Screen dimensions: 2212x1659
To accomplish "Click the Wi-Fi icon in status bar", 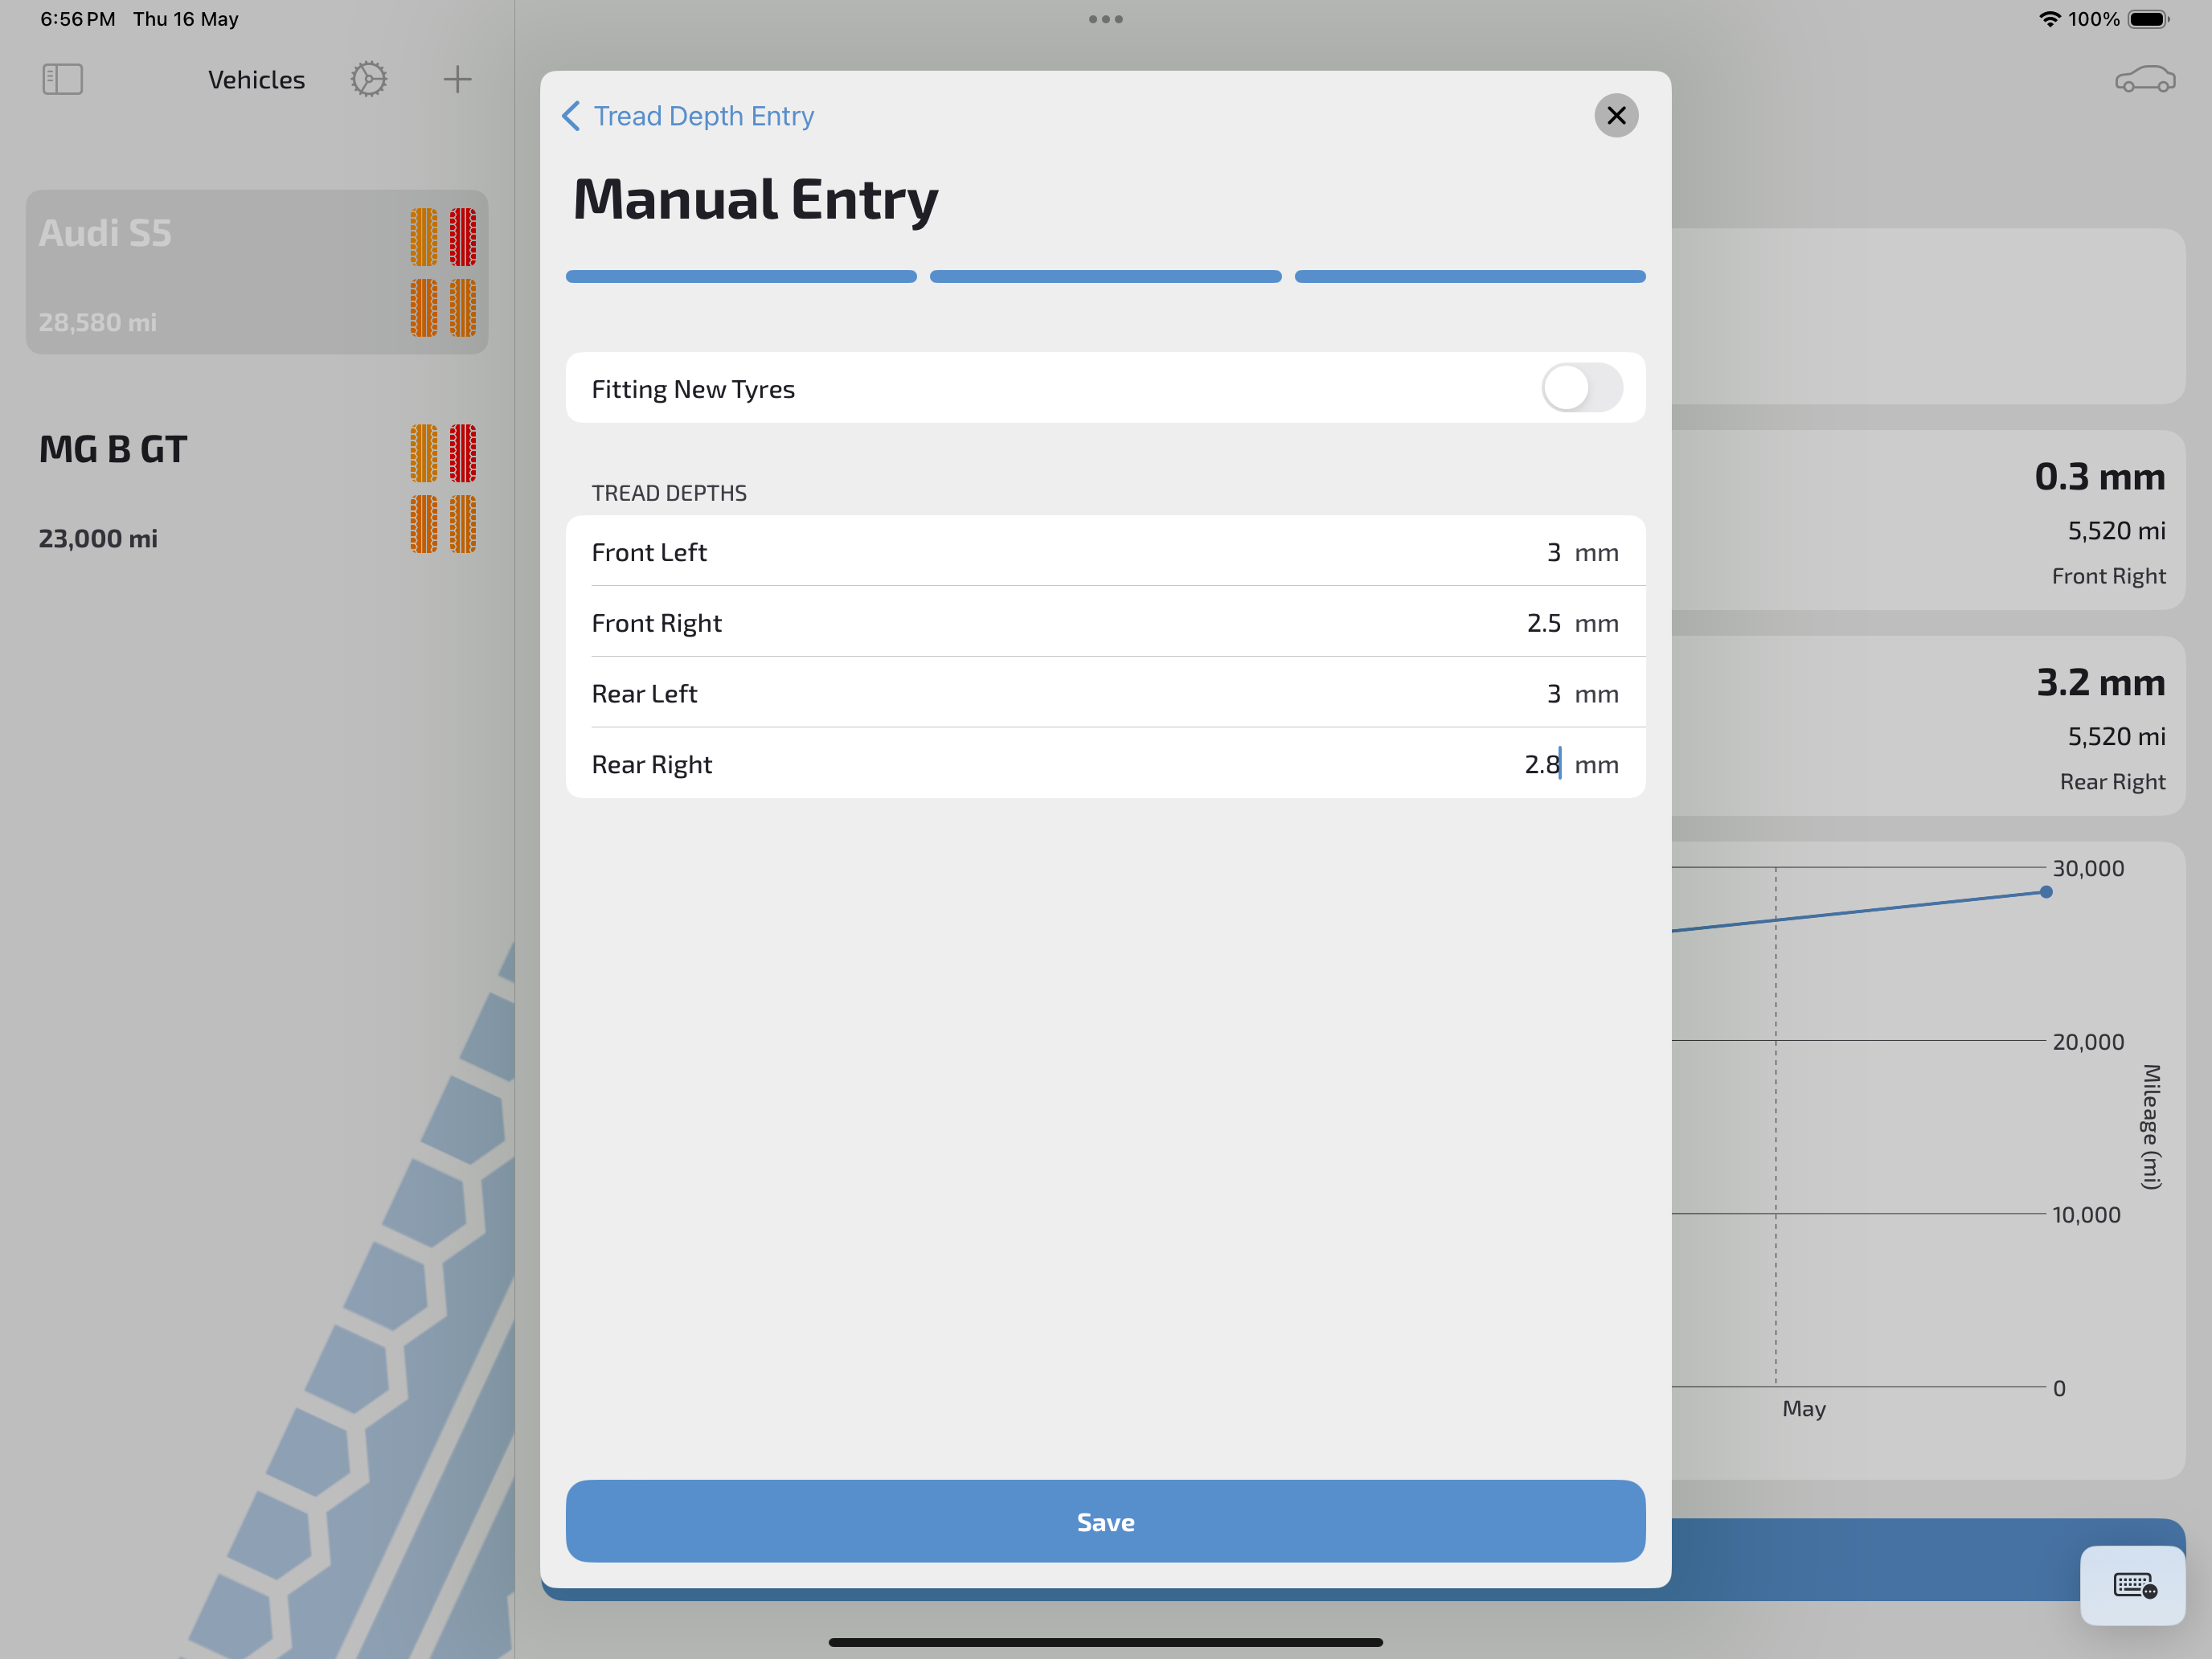I will [2049, 19].
